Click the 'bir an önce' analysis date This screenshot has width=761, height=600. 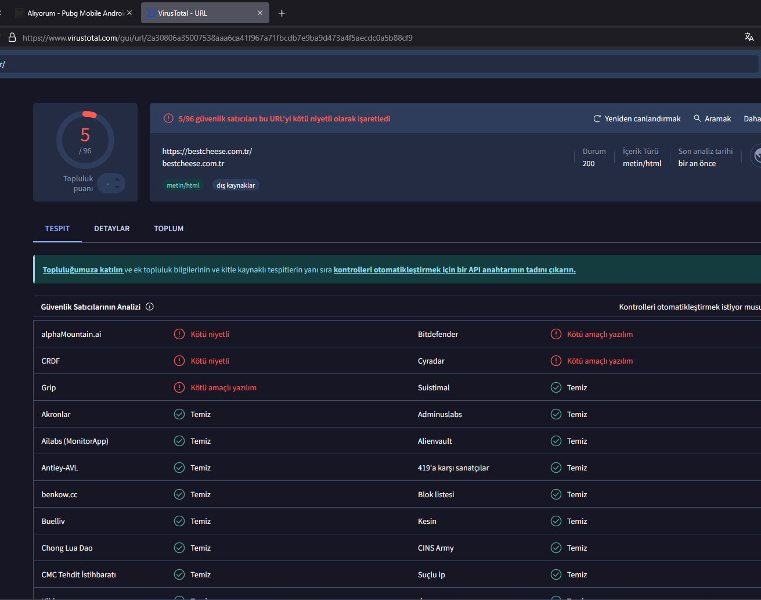(x=697, y=163)
